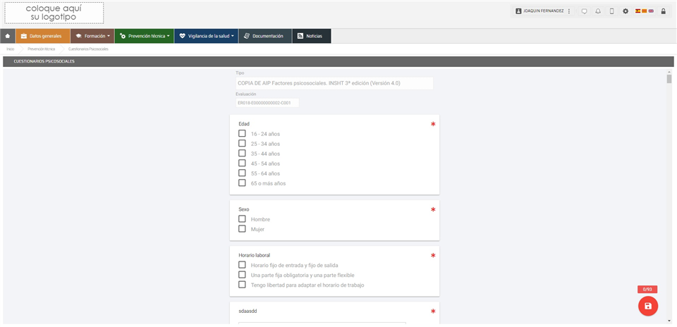Click the vertical scrollbar thumb of the form

pos(669,78)
